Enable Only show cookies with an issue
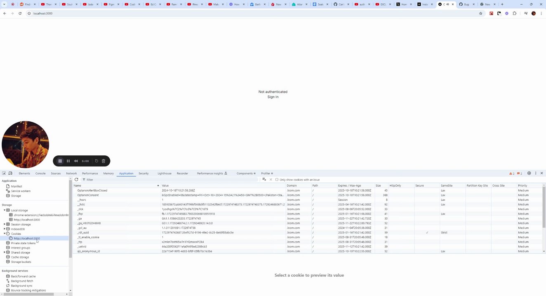Image resolution: width=546 pixels, height=296 pixels. pos(277,180)
